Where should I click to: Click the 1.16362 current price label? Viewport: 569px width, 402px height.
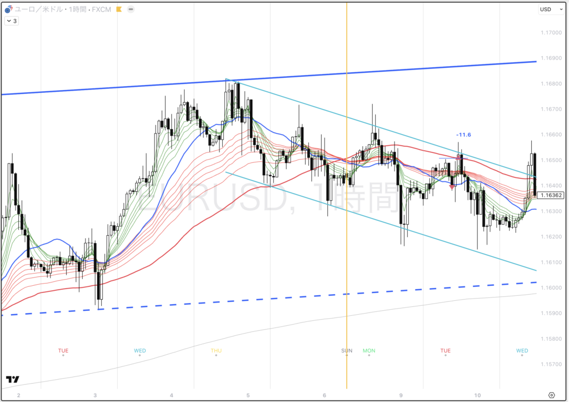[552, 195]
